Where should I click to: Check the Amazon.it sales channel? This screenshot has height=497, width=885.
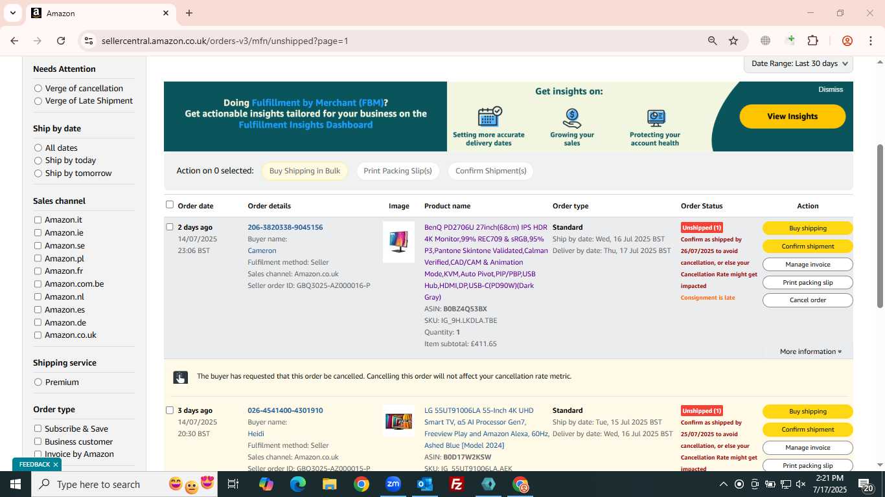(38, 220)
